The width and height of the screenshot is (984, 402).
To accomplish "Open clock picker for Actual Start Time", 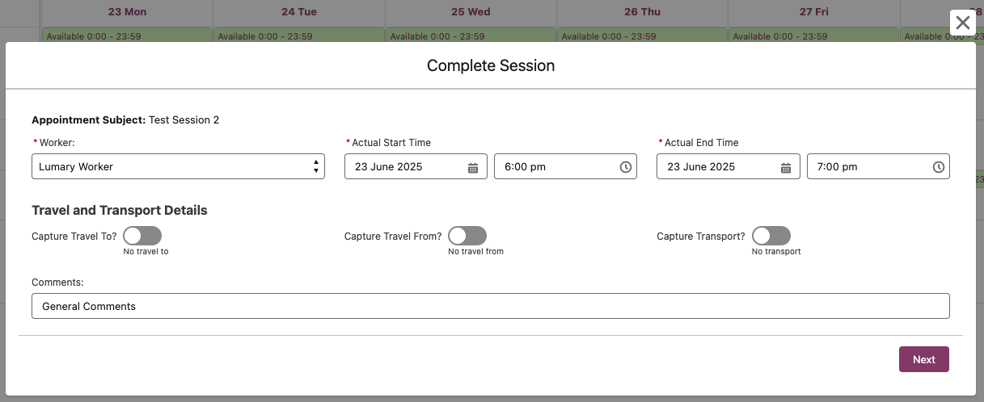I will point(625,167).
